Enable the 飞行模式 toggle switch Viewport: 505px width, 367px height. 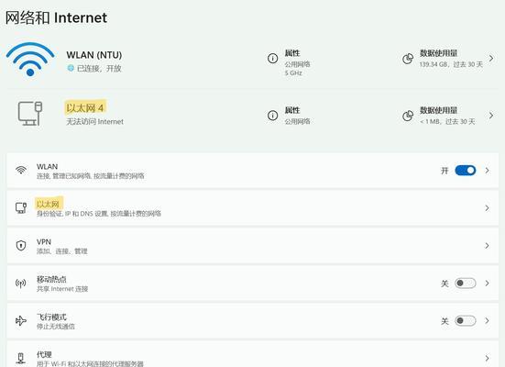pos(466,320)
